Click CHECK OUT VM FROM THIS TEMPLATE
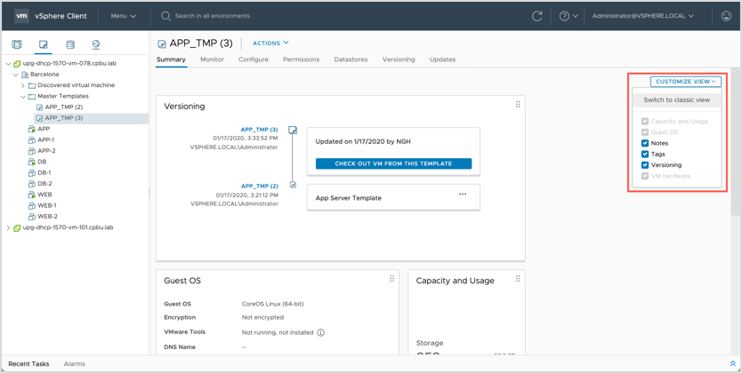This screenshot has height=373, width=742. (x=394, y=163)
